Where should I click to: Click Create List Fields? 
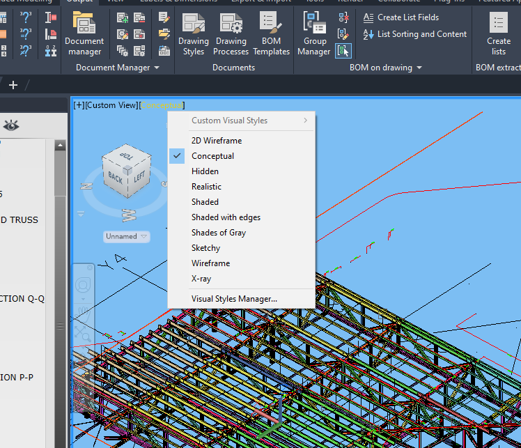tap(401, 17)
